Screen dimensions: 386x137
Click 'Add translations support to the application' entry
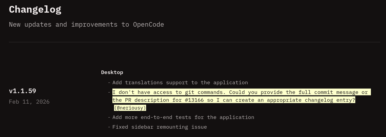click(180, 83)
